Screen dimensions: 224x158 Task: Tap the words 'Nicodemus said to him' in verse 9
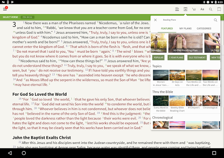coord(38,61)
